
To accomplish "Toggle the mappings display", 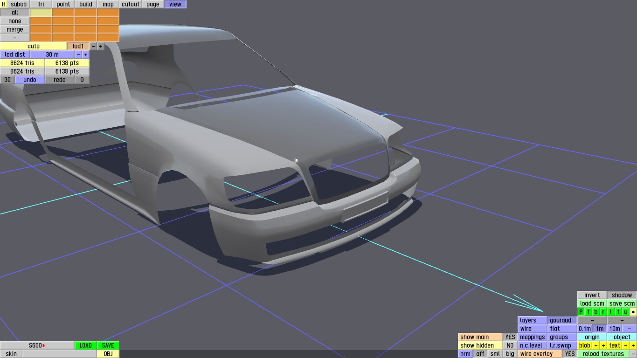I will coord(533,337).
